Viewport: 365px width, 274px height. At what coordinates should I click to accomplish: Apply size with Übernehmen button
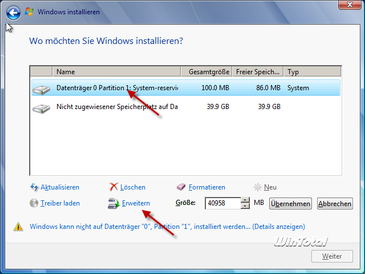[290, 204]
